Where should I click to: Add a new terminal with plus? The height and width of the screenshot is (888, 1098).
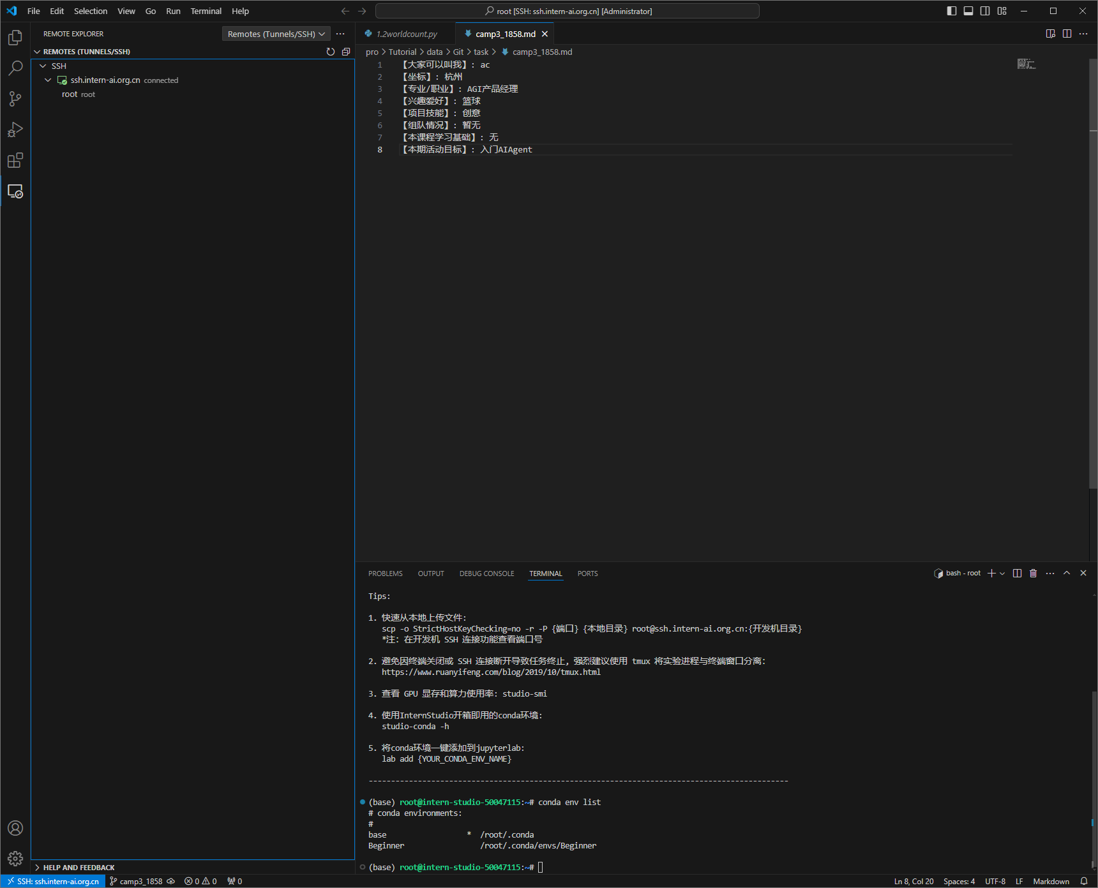point(991,573)
